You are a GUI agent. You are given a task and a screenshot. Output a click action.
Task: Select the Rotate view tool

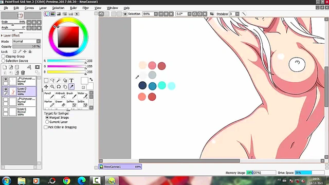tap(59, 87)
